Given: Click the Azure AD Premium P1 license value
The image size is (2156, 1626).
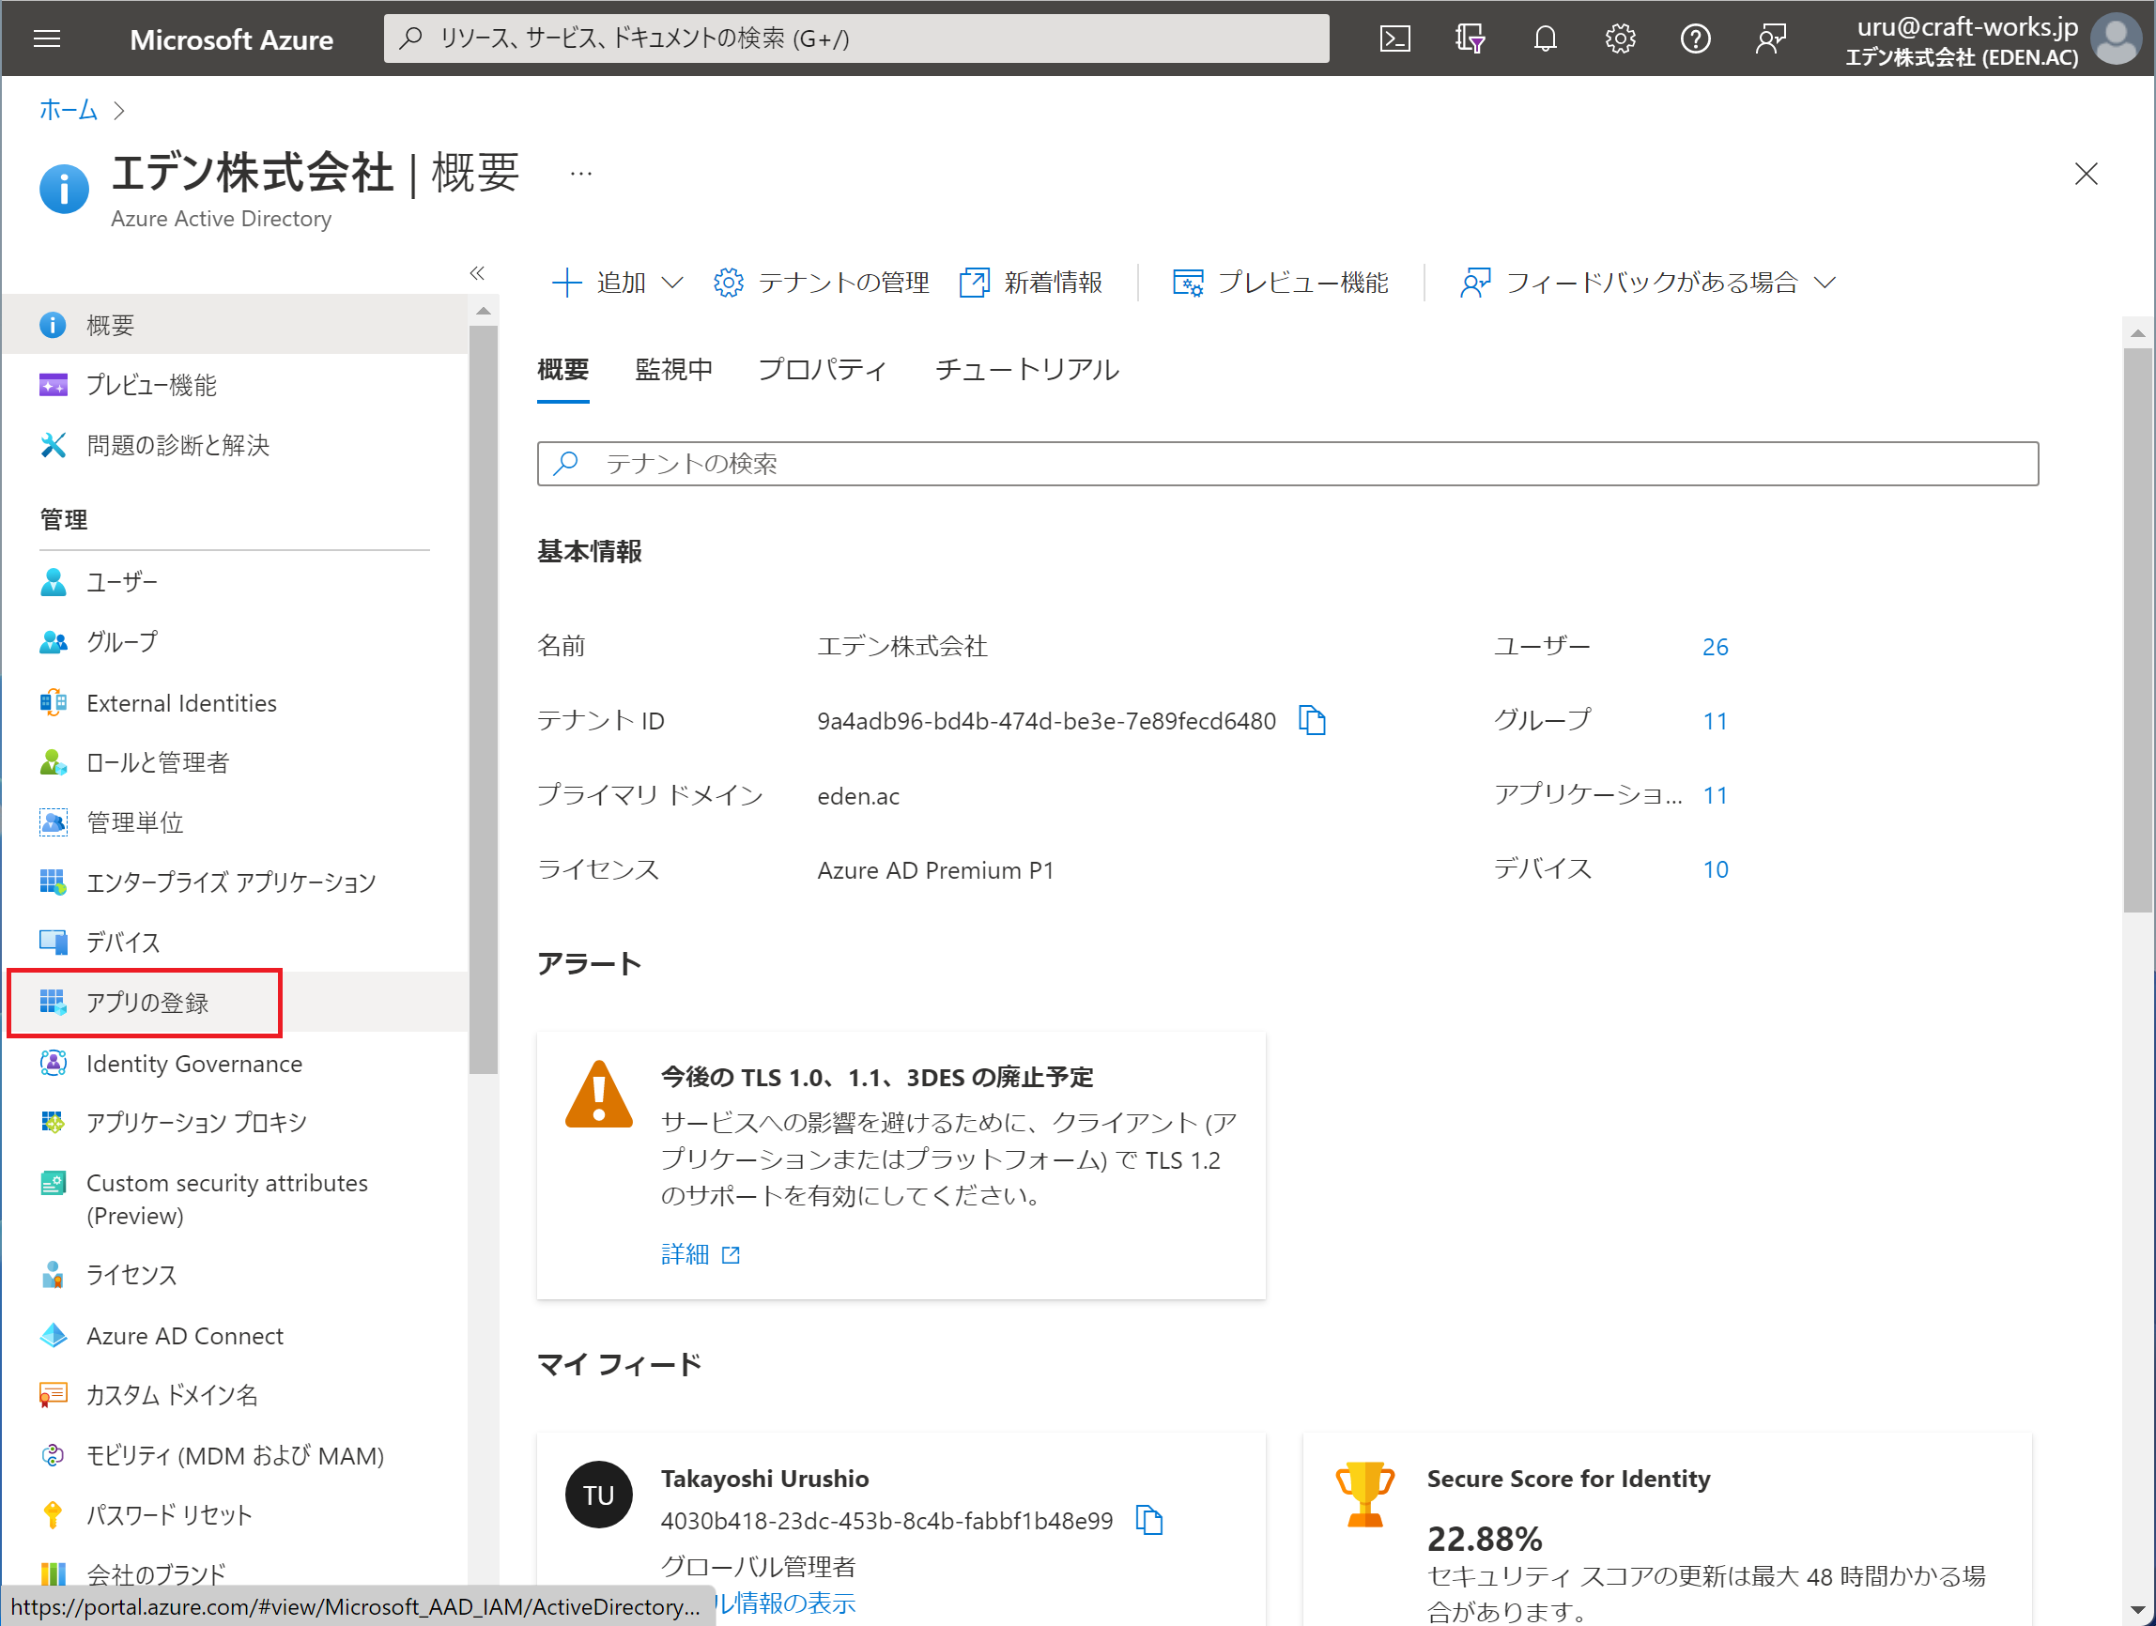Looking at the screenshot, I should (x=934, y=870).
